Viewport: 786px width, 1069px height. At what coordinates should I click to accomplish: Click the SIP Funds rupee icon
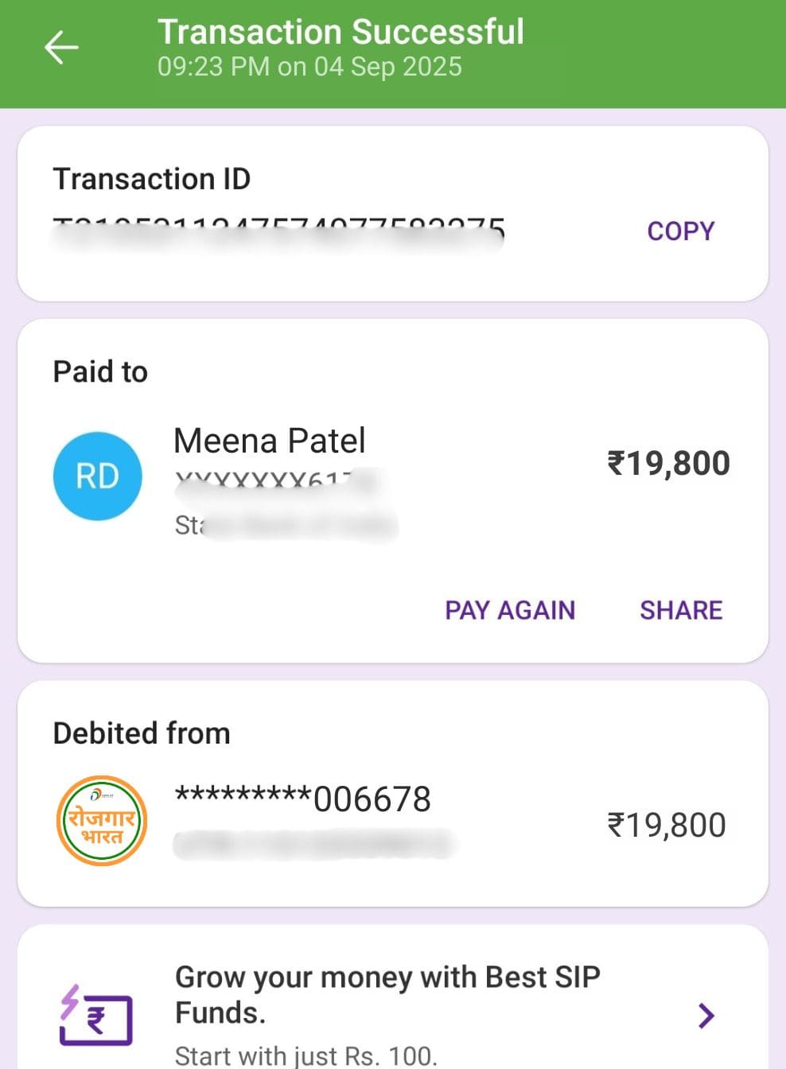pos(96,1016)
